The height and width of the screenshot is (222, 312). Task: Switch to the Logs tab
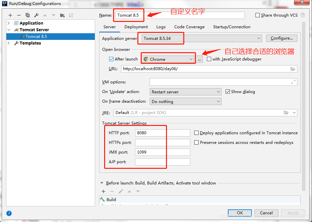[x=161, y=27]
